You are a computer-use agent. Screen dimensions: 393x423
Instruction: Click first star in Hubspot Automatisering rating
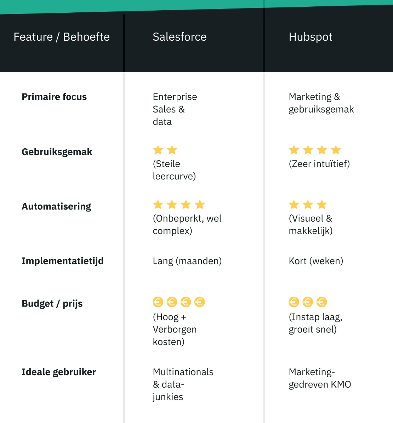pos(294,205)
